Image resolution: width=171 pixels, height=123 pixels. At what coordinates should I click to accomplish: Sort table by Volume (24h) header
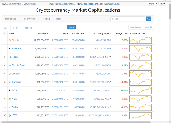78,33
